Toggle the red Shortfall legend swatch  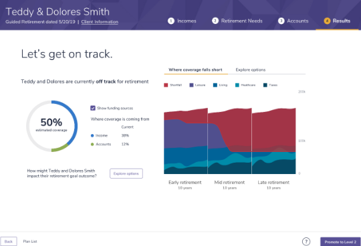pyautogui.click(x=166, y=85)
